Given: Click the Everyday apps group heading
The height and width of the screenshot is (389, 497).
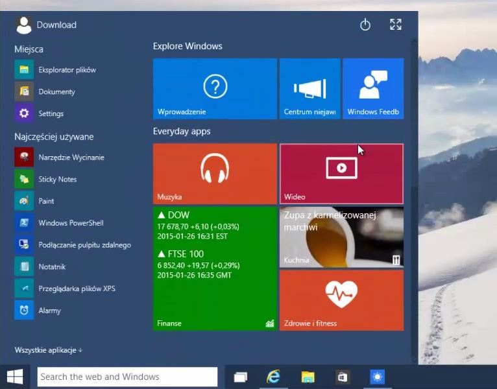Looking at the screenshot, I should [x=182, y=132].
